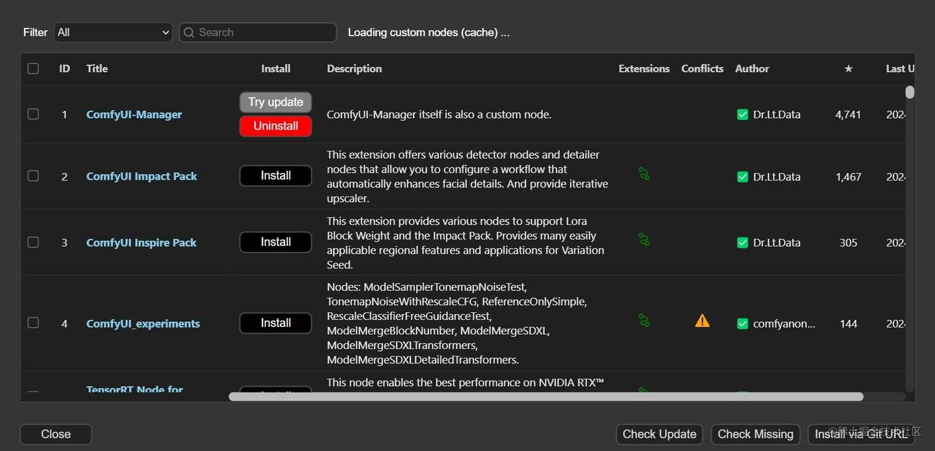Select the ComfyUI Inspire Pack checkbox
Image resolution: width=935 pixels, height=451 pixels.
(33, 242)
